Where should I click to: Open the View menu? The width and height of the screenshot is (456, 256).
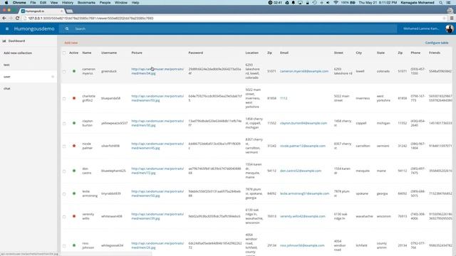pos(54,2)
